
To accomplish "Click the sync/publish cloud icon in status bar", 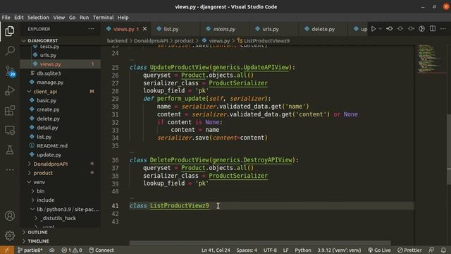I will click(51, 250).
